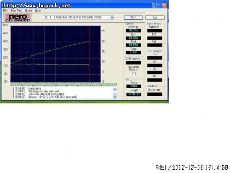Open the Run Test menu
The width and height of the screenshot is (230, 173).
coord(17,11)
